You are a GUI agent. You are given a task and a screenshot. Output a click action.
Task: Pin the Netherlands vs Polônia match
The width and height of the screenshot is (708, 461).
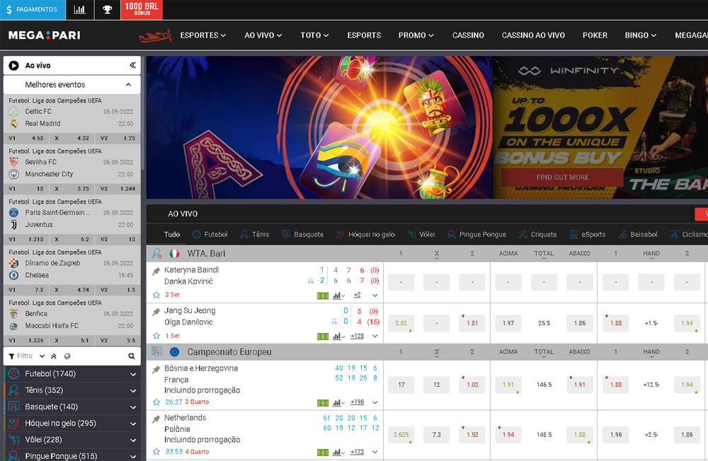pyautogui.click(x=156, y=419)
